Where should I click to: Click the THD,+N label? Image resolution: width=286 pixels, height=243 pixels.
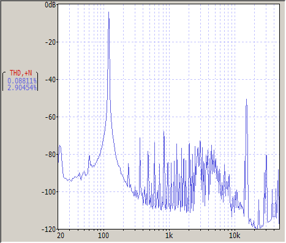(x=21, y=73)
